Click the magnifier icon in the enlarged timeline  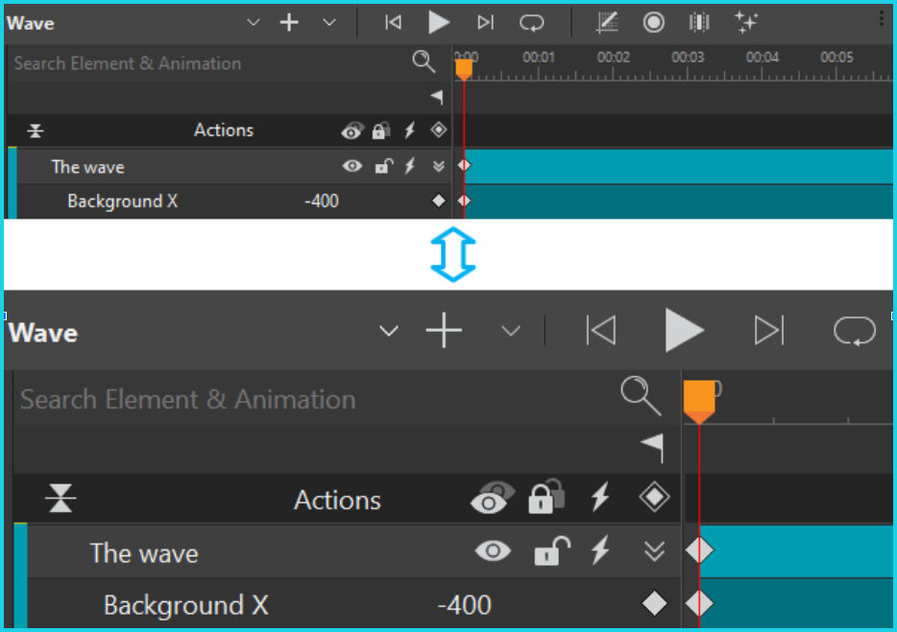(641, 395)
